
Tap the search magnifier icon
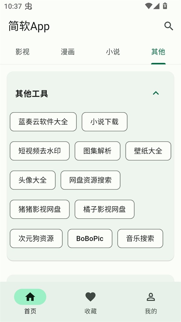click(x=169, y=26)
